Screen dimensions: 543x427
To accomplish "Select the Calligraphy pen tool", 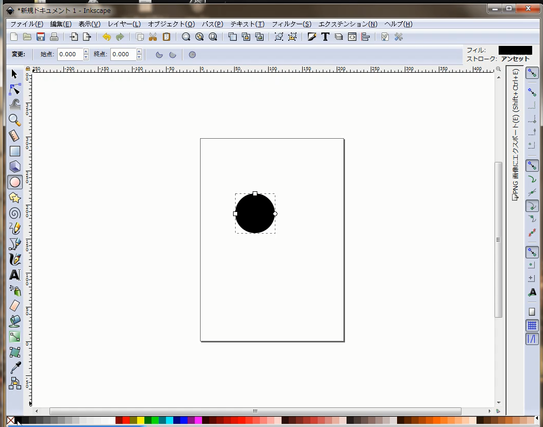I will (15, 259).
